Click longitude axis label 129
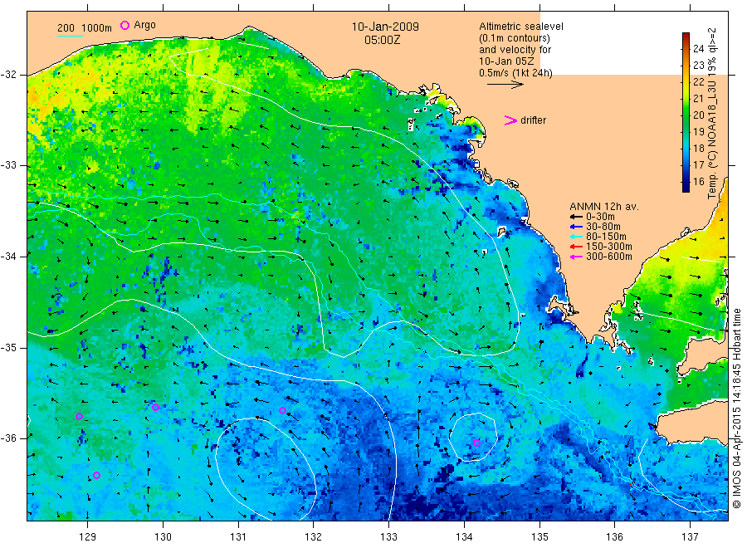Viewport: 747px width, 548px height. click(88, 537)
